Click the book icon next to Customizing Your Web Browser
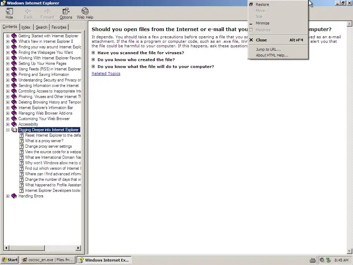 click(14, 119)
